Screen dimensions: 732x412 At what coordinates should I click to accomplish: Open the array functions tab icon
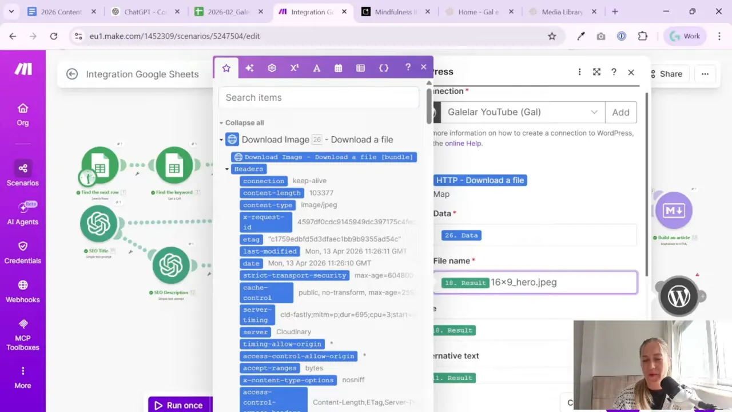(360, 68)
